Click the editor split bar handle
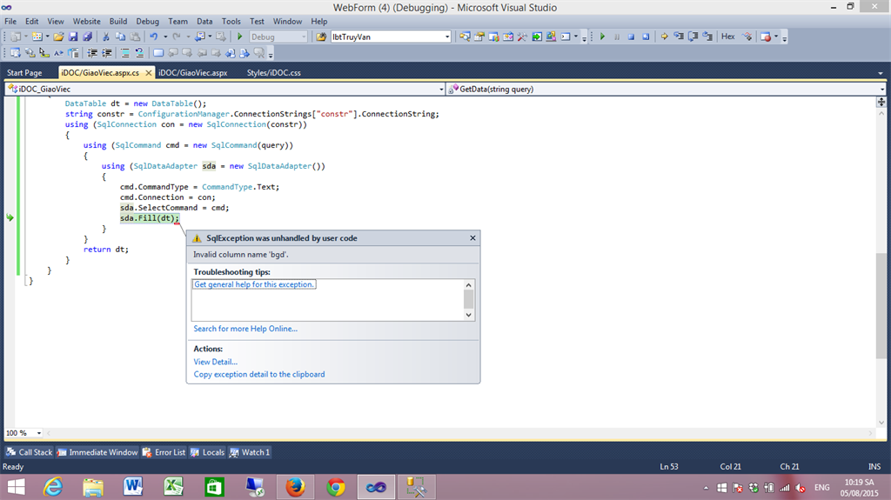The height and width of the screenshot is (500, 891). (x=881, y=103)
